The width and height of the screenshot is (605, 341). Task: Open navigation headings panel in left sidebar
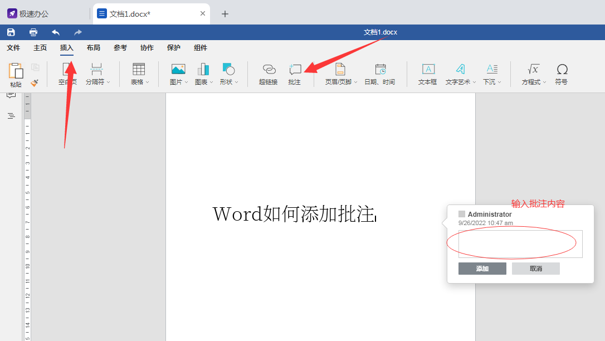tap(11, 116)
